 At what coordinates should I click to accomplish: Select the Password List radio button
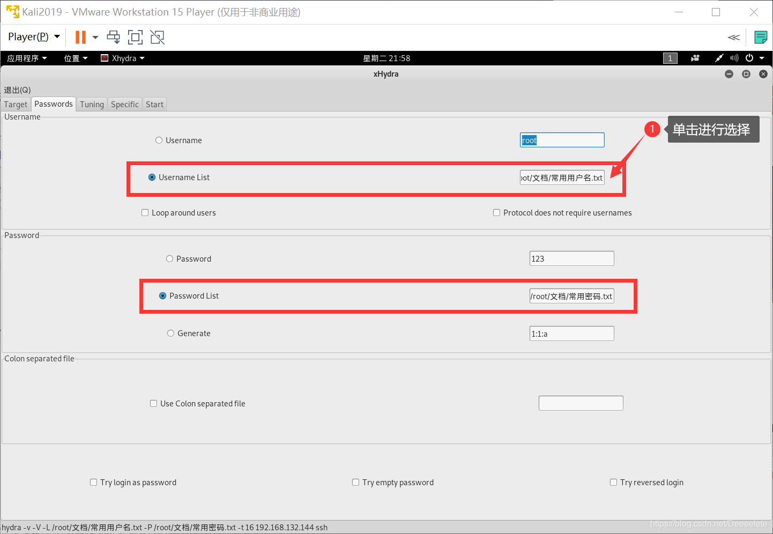(162, 296)
